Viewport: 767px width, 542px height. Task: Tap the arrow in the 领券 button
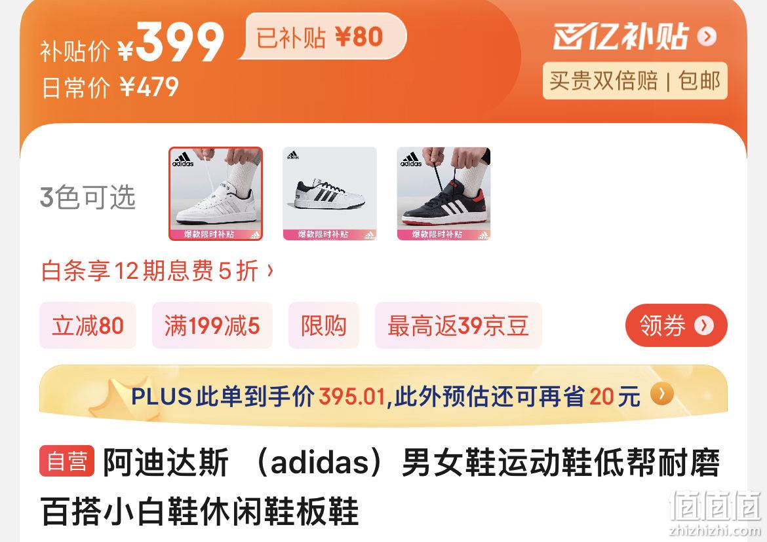click(704, 325)
